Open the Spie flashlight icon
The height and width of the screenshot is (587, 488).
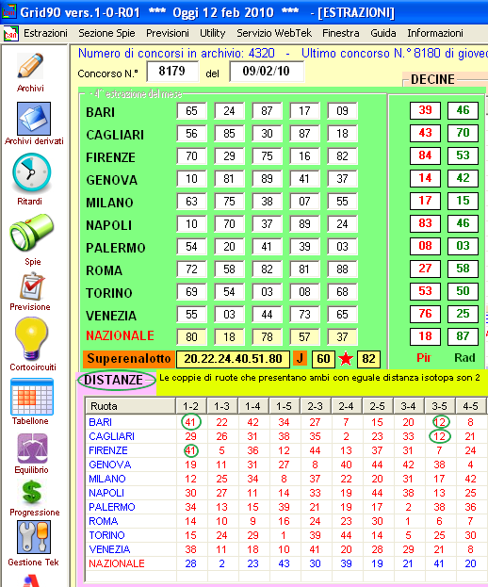[x=32, y=233]
